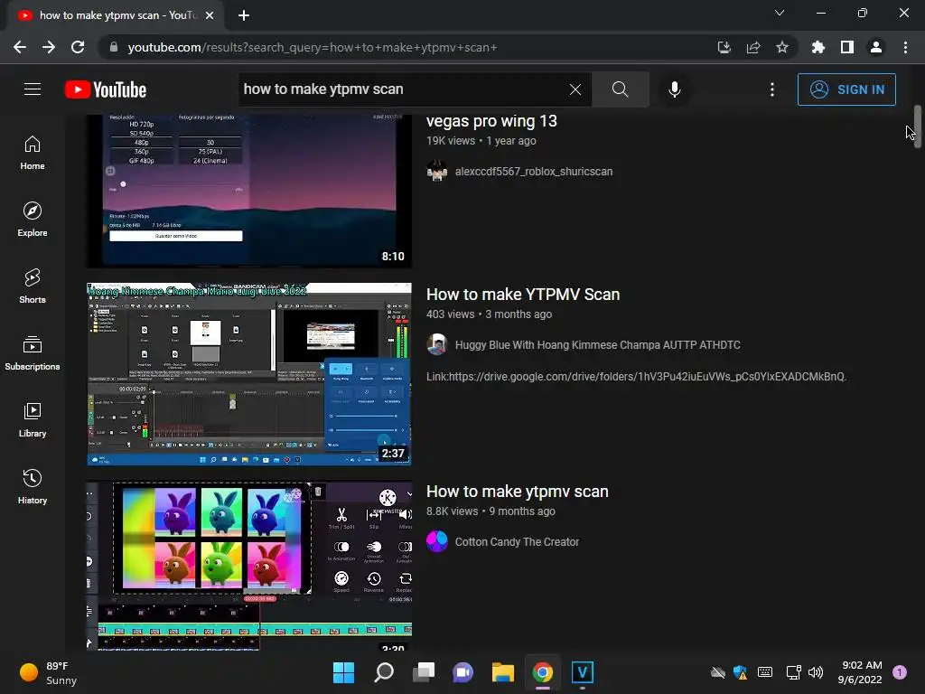Open the Chat app on the taskbar
925x694 pixels.
coord(463,672)
